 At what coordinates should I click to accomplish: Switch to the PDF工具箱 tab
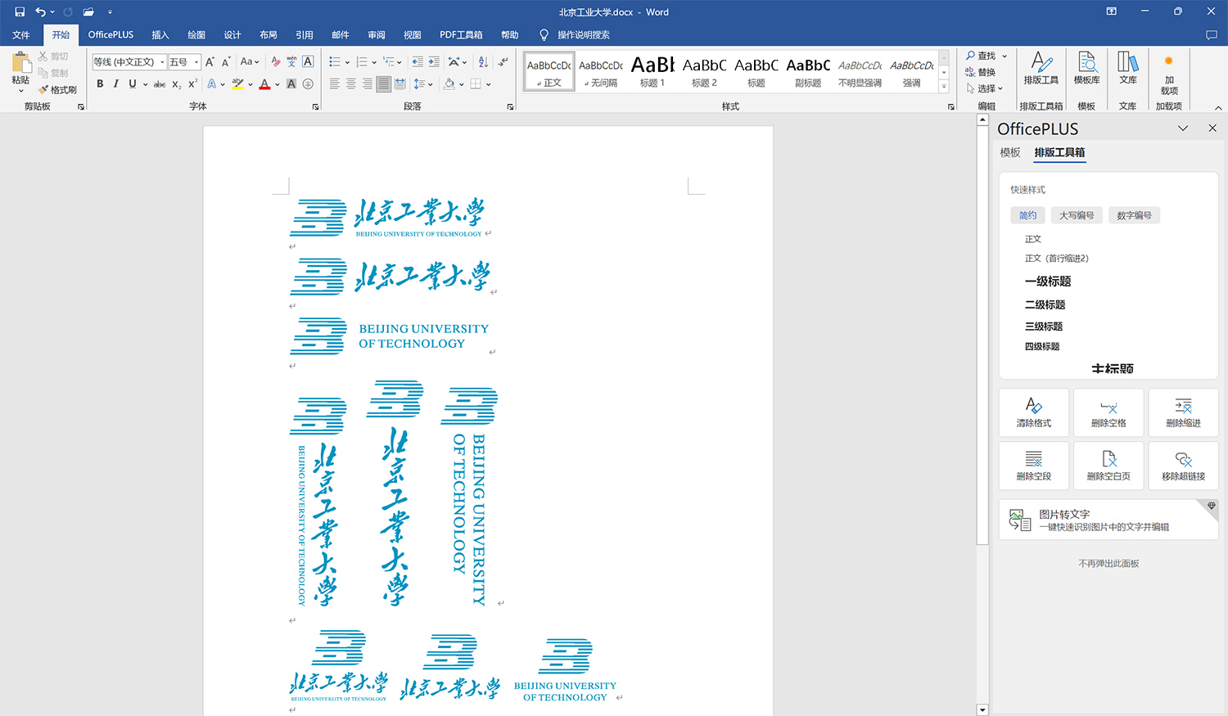click(461, 35)
